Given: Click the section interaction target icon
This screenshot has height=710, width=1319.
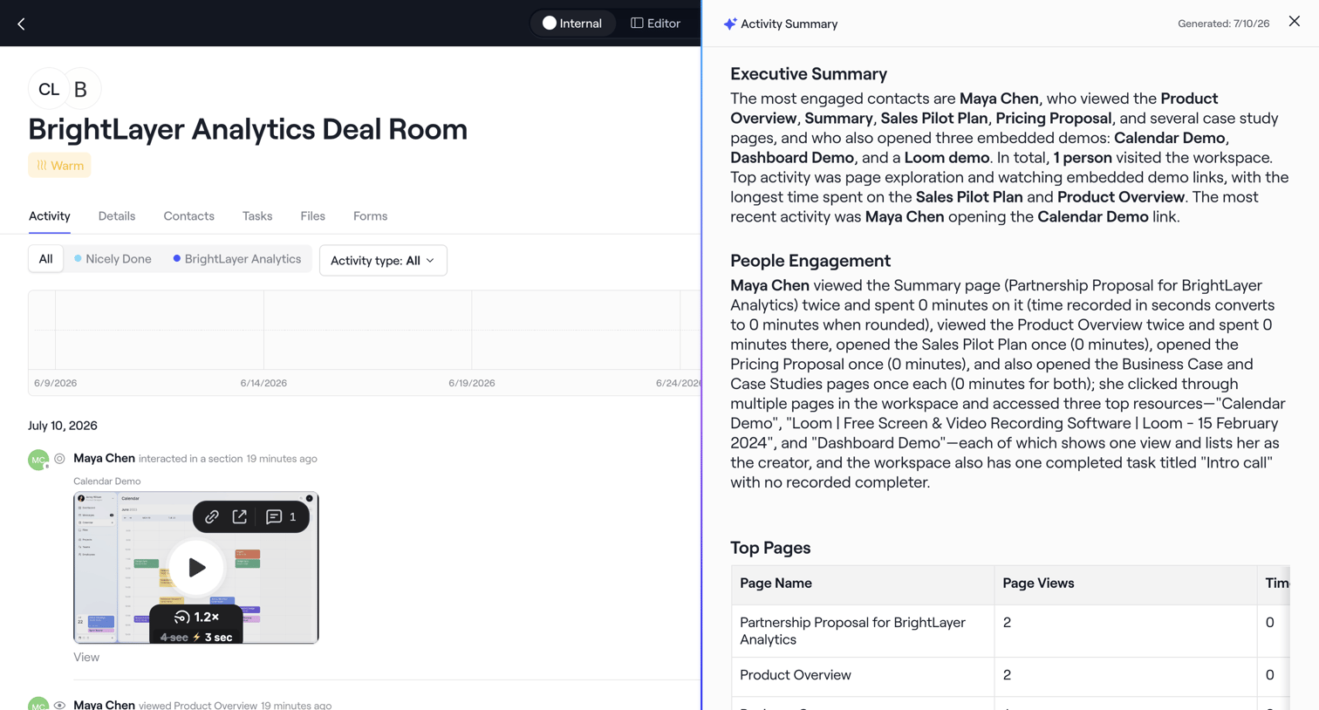Looking at the screenshot, I should pyautogui.click(x=60, y=458).
